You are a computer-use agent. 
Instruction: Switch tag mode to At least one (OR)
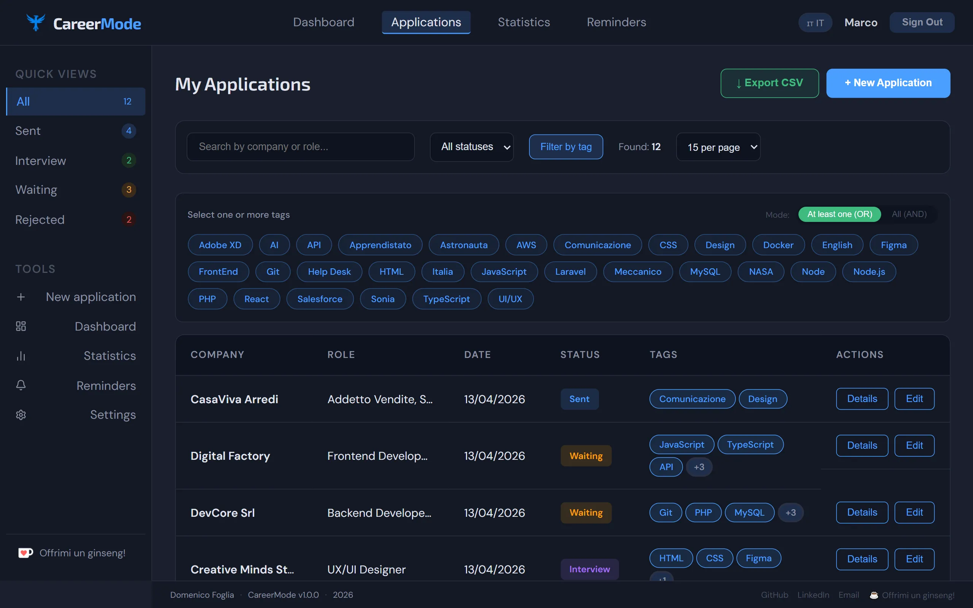point(839,214)
